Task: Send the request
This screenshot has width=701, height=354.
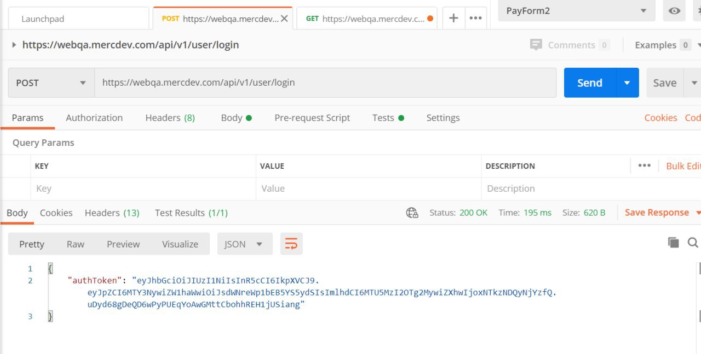Action: click(590, 82)
